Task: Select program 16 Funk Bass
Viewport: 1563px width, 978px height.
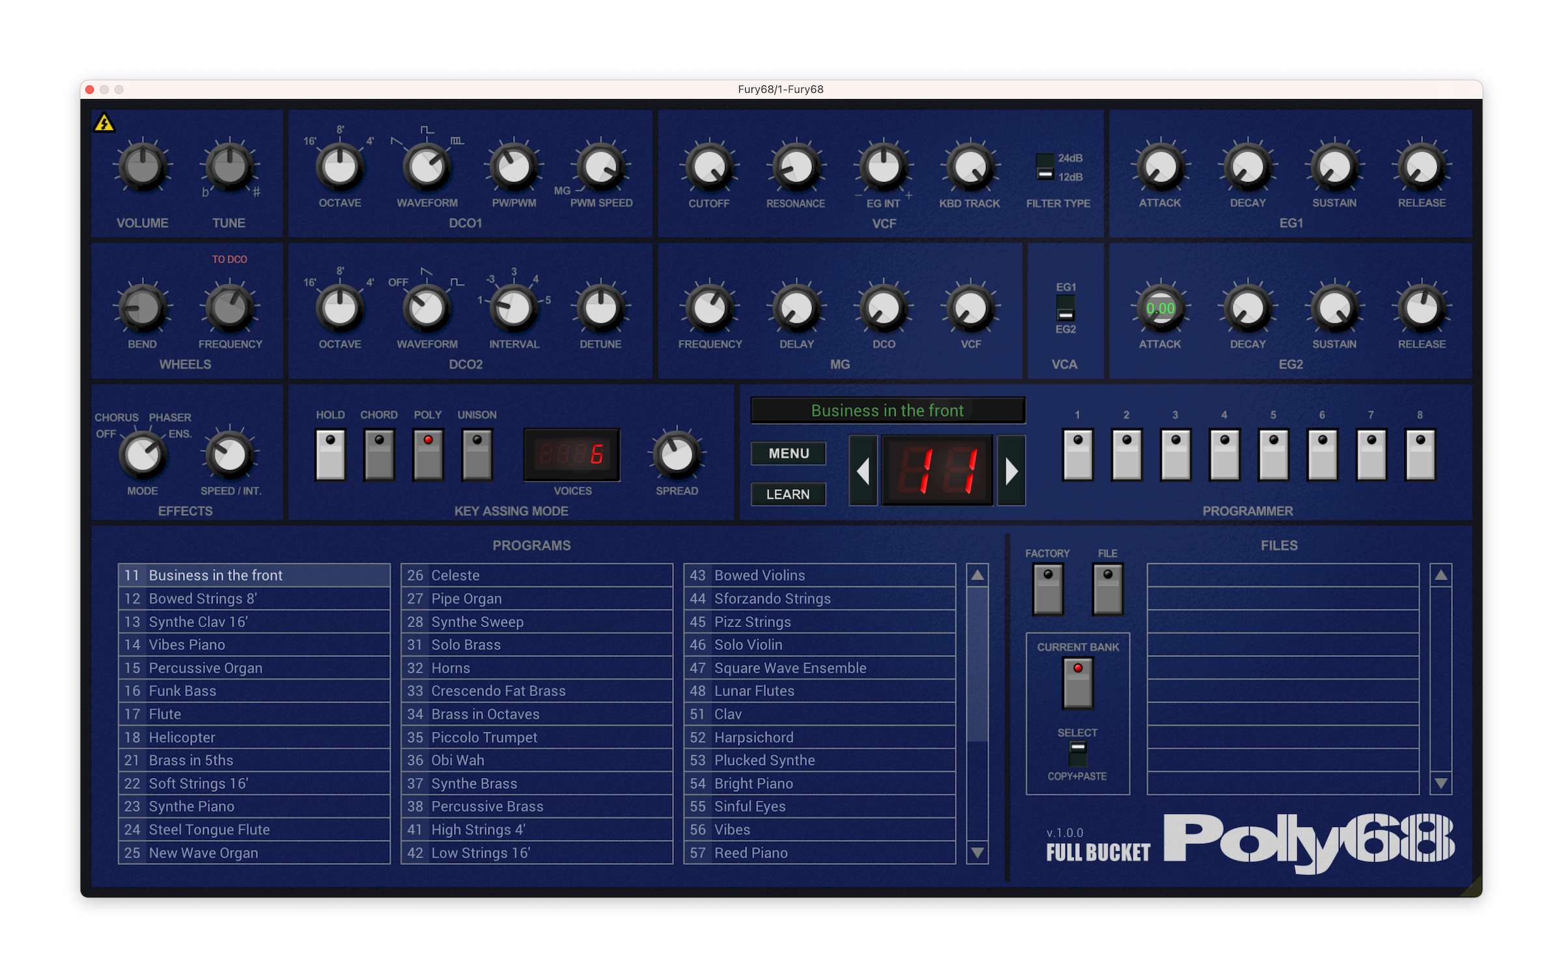Action: 254,691
